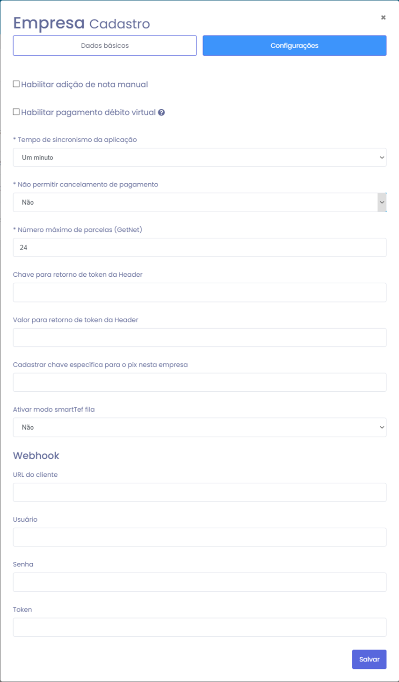This screenshot has width=399, height=682.
Task: Switch to Dados básicos tab
Action: pos(105,46)
